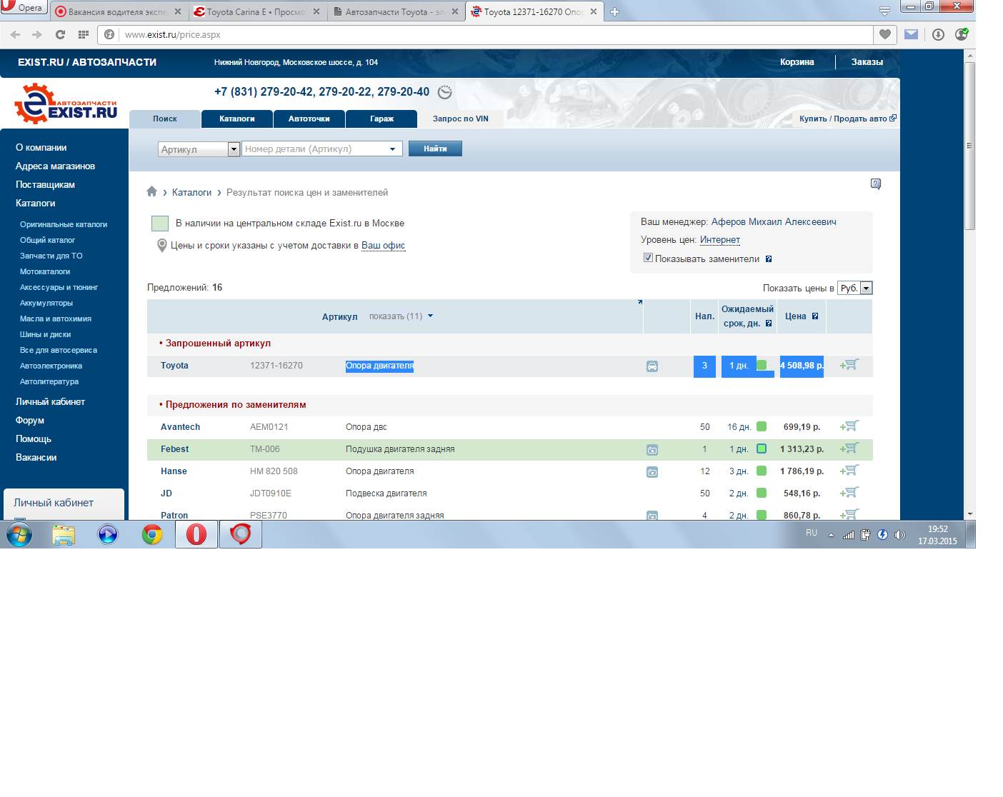Image resolution: width=1003 pixels, height=797 pixels.
Task: Open the 'Запрос по VIN' tab
Action: pos(460,119)
